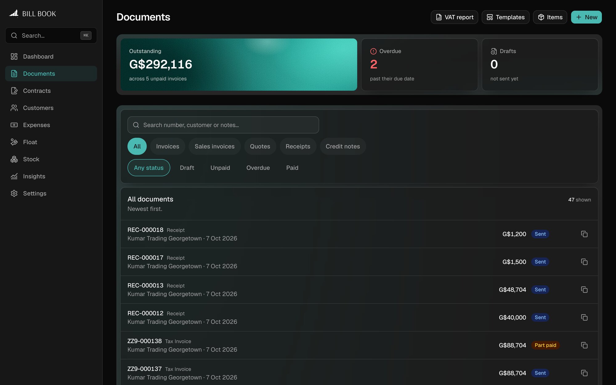Screen dimensions: 616x385
Task: Open receipt REC-000013 row
Action: tap(359, 290)
